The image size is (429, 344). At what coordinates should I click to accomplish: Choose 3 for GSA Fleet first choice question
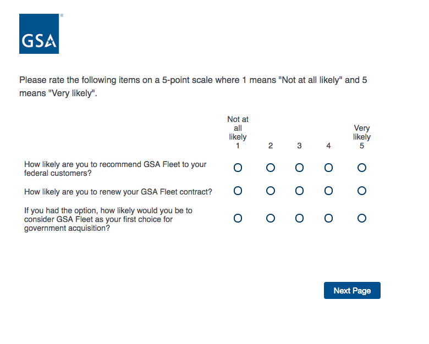(x=299, y=218)
